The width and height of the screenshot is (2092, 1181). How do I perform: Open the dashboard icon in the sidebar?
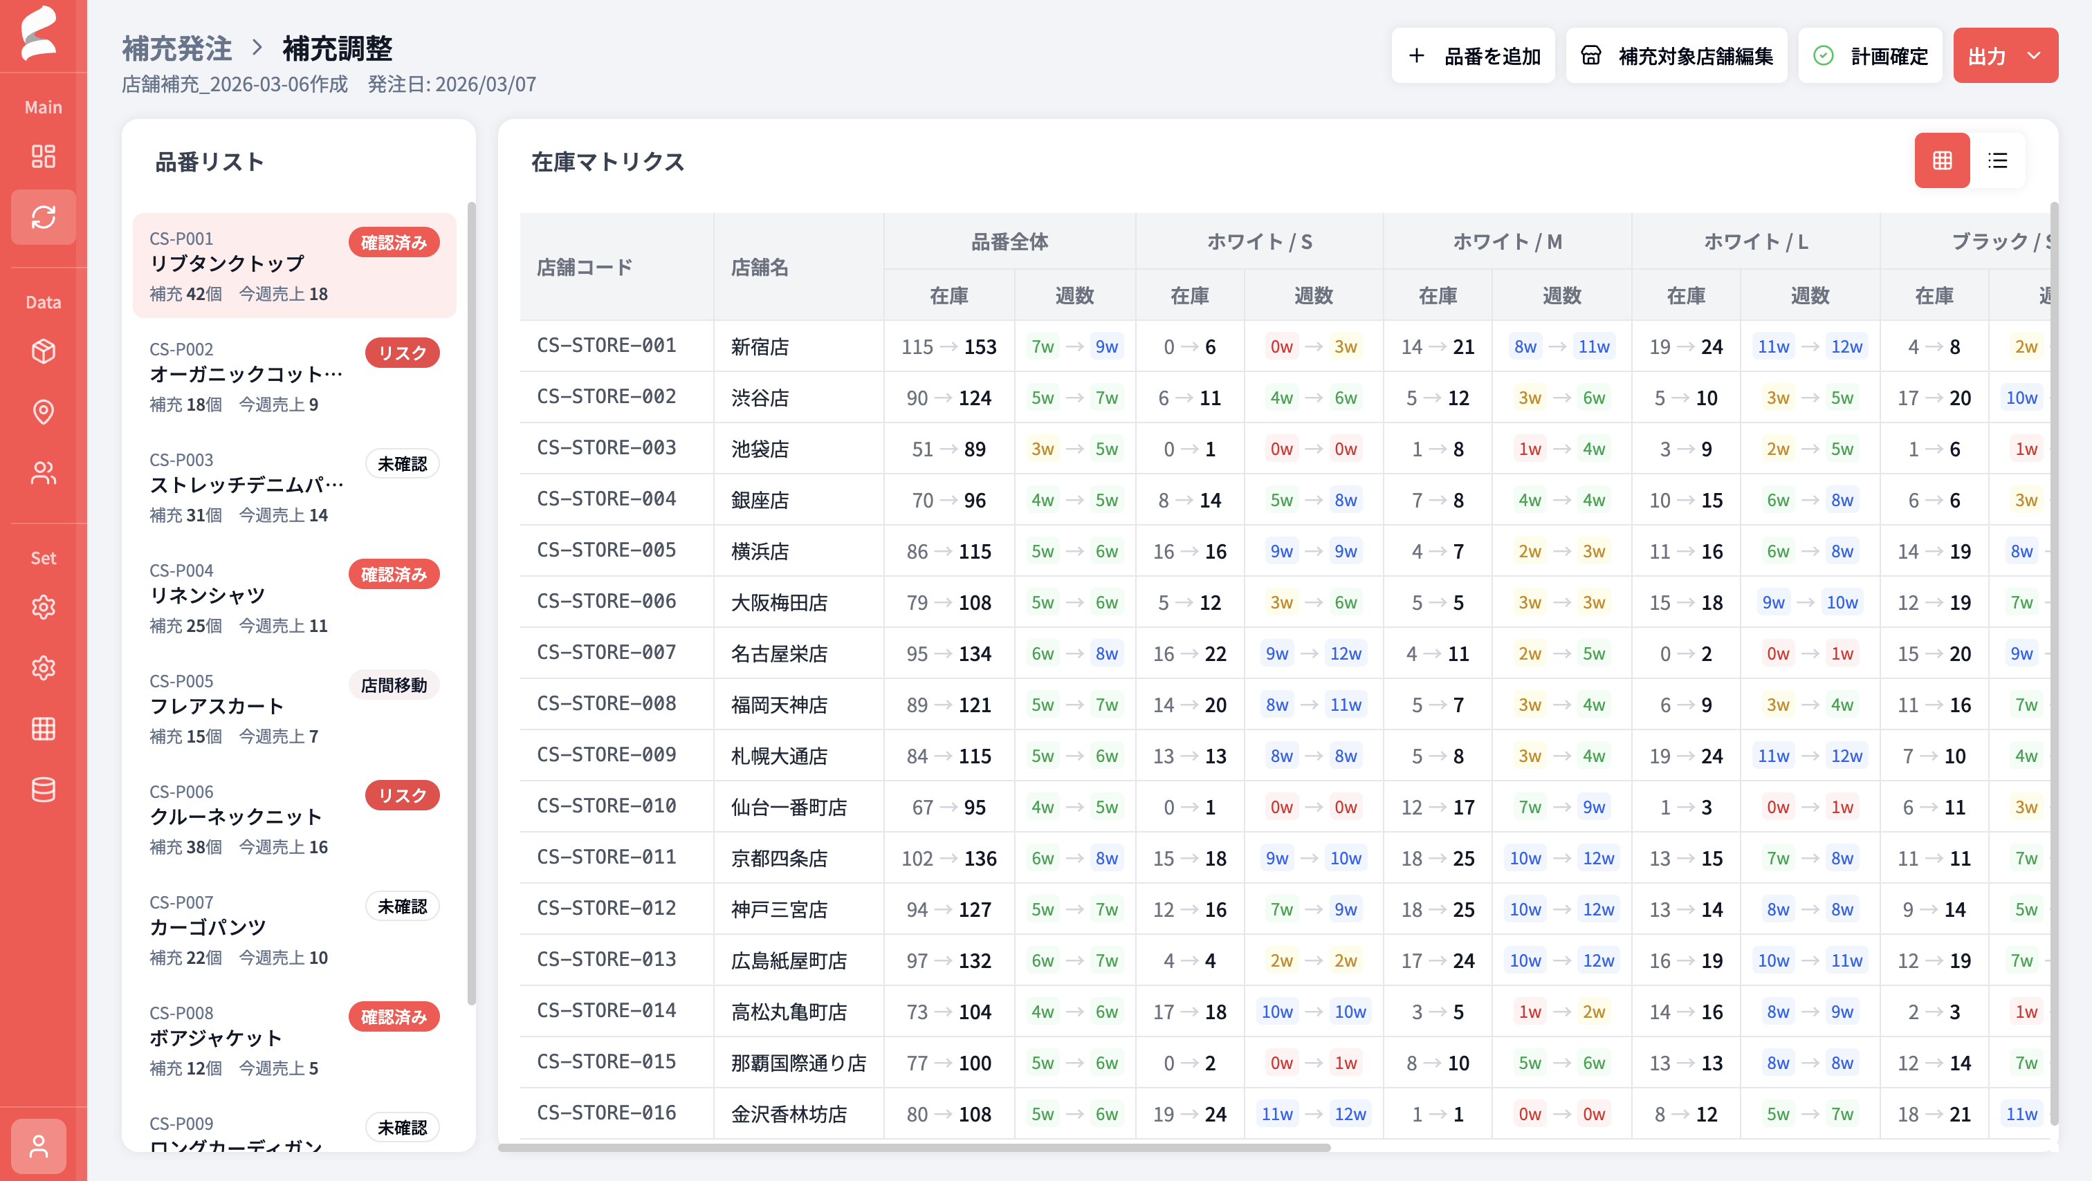pos(43,157)
